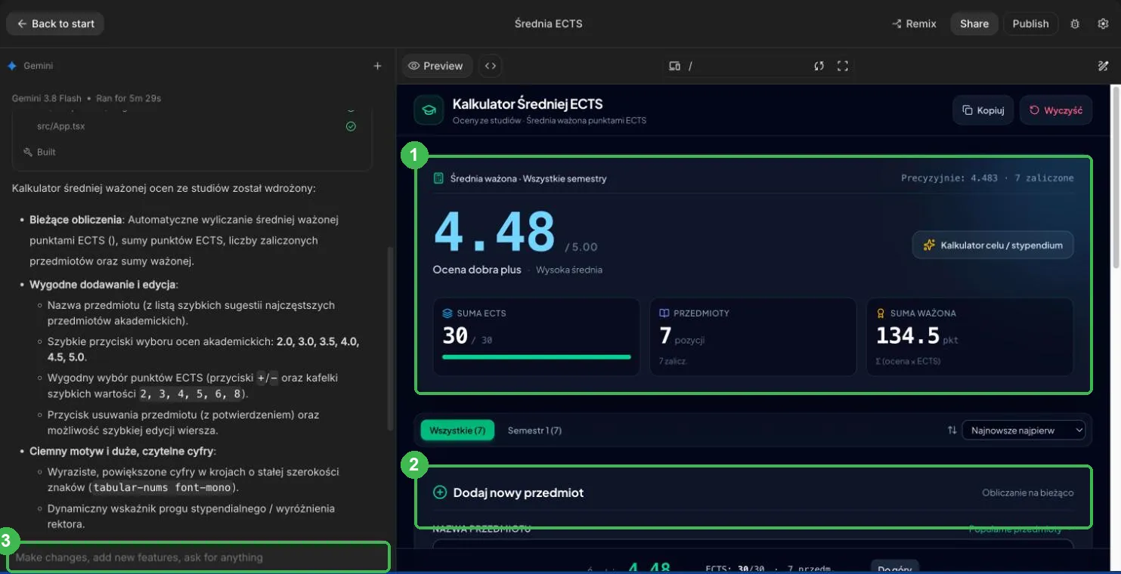
Task: Click the src/App.tsx file row
Action: tap(193, 126)
